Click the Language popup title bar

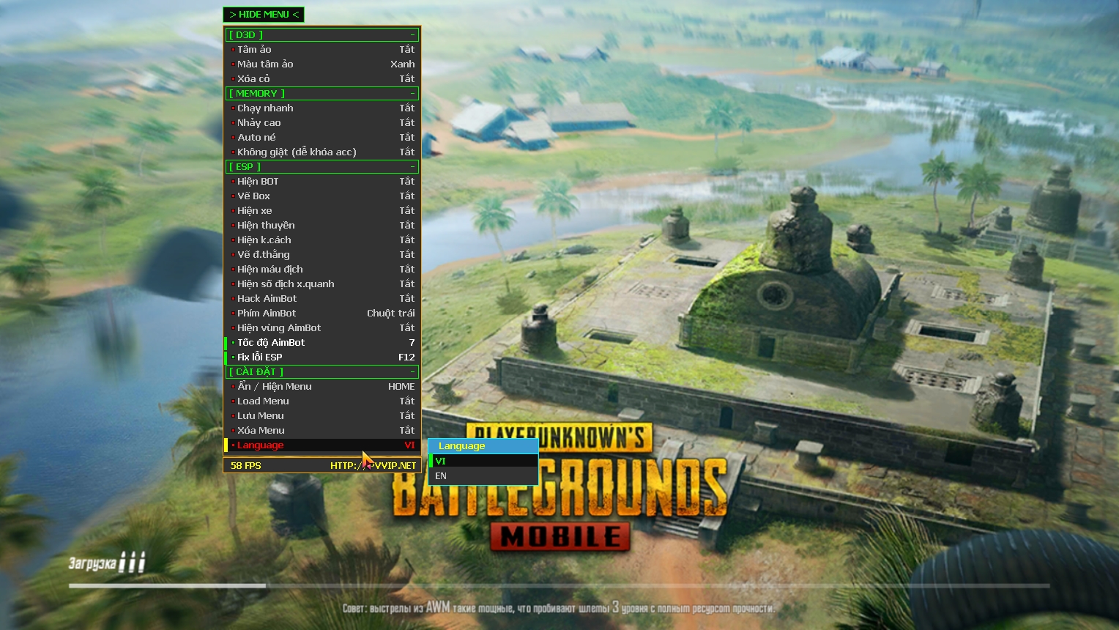(483, 445)
